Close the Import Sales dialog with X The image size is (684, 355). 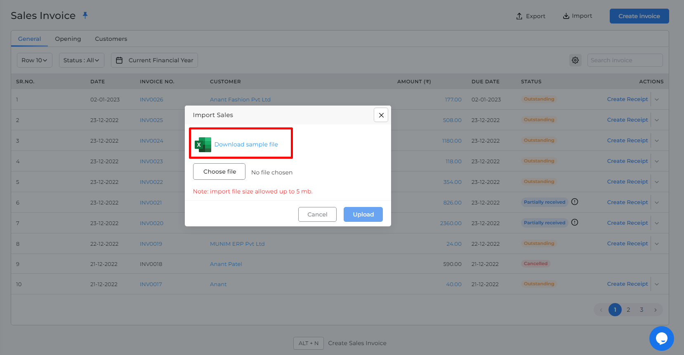[381, 115]
